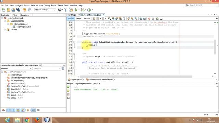Image resolution: width=219 pixels, height=123 pixels.
Task: Toggle Show Inner Classes filter in Navigator
Action: [23, 110]
